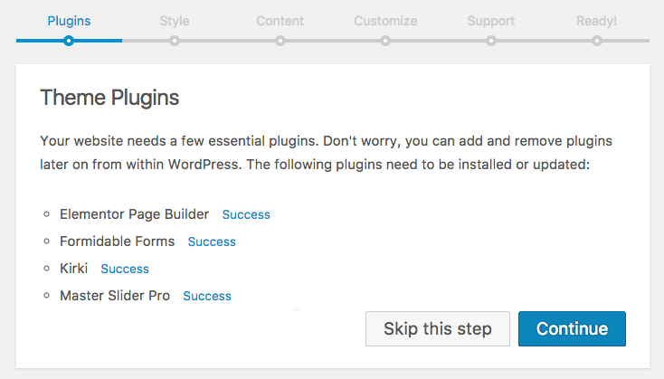Click Skip this step button
Screen dimensions: 664x379
[438, 329]
